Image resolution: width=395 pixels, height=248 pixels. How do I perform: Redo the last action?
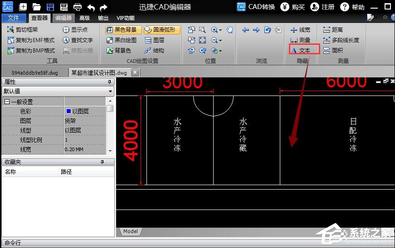tap(103, 7)
